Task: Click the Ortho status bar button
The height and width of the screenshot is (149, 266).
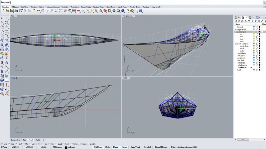Action: coord(108,147)
